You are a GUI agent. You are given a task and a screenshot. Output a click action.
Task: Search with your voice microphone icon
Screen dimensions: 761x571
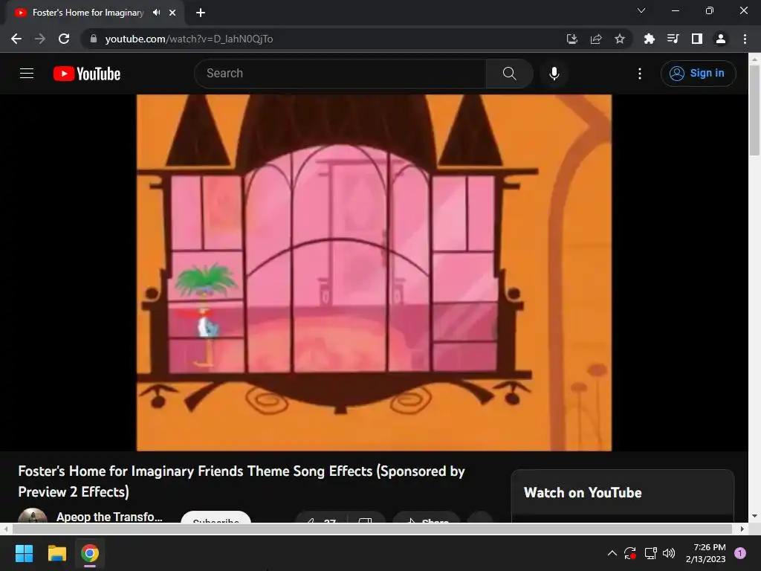pyautogui.click(x=554, y=74)
